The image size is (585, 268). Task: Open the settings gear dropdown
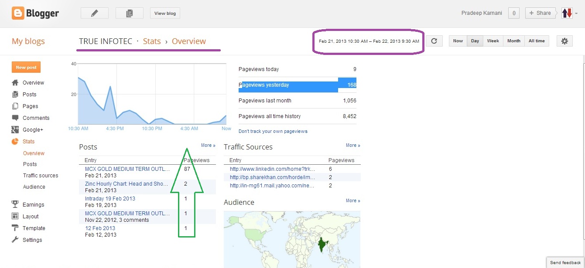(564, 41)
